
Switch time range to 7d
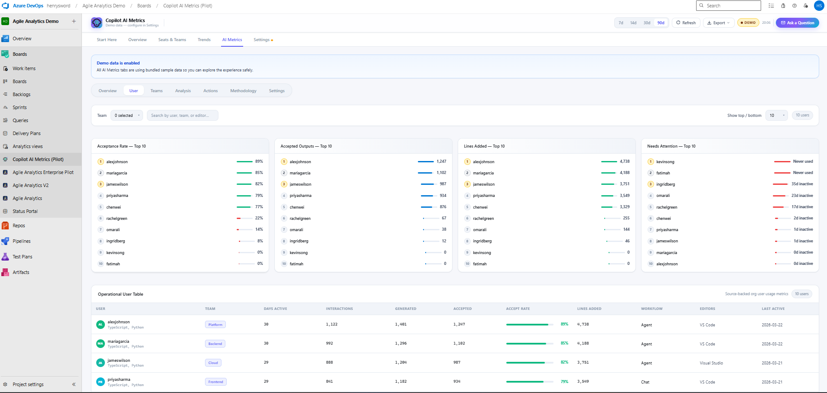(621, 23)
